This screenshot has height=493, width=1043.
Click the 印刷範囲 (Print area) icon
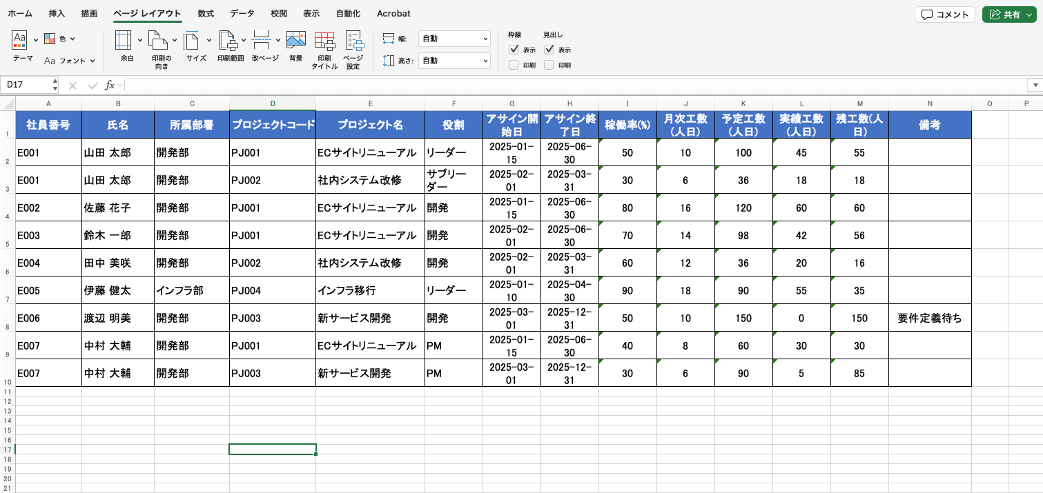227,40
